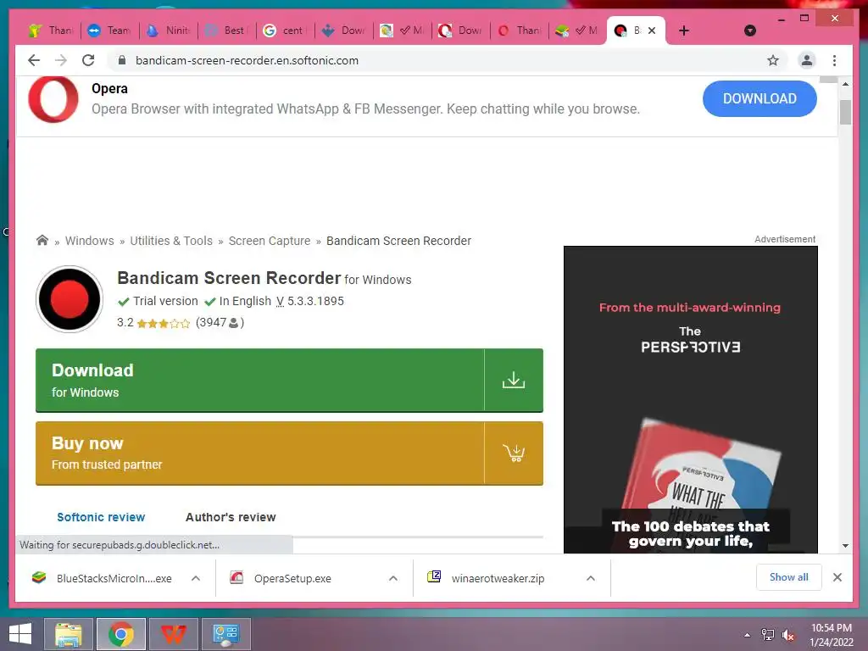This screenshot has height=651, width=868.
Task: Open the Windows Start menu
Action: [20, 634]
